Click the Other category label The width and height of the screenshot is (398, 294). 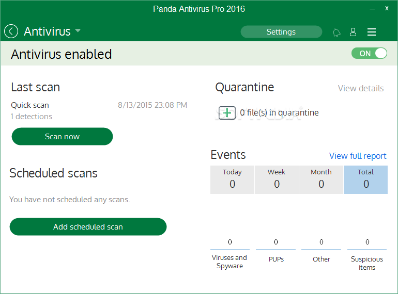[x=322, y=259]
